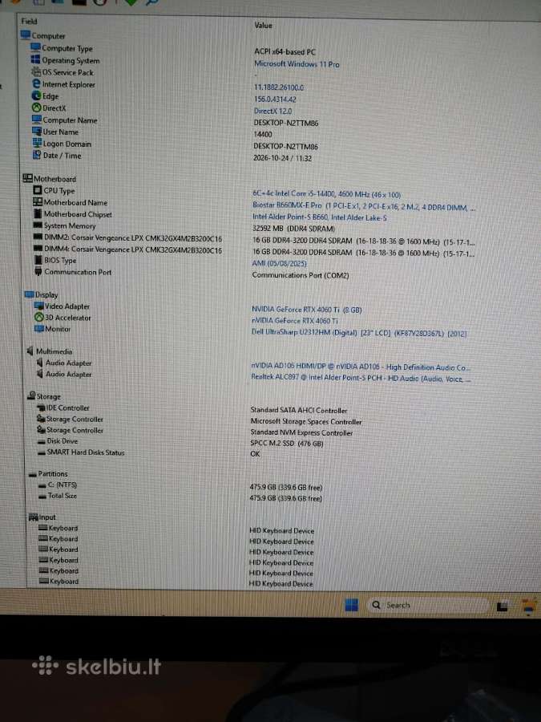Click the Computer Name row icon

click(x=37, y=120)
